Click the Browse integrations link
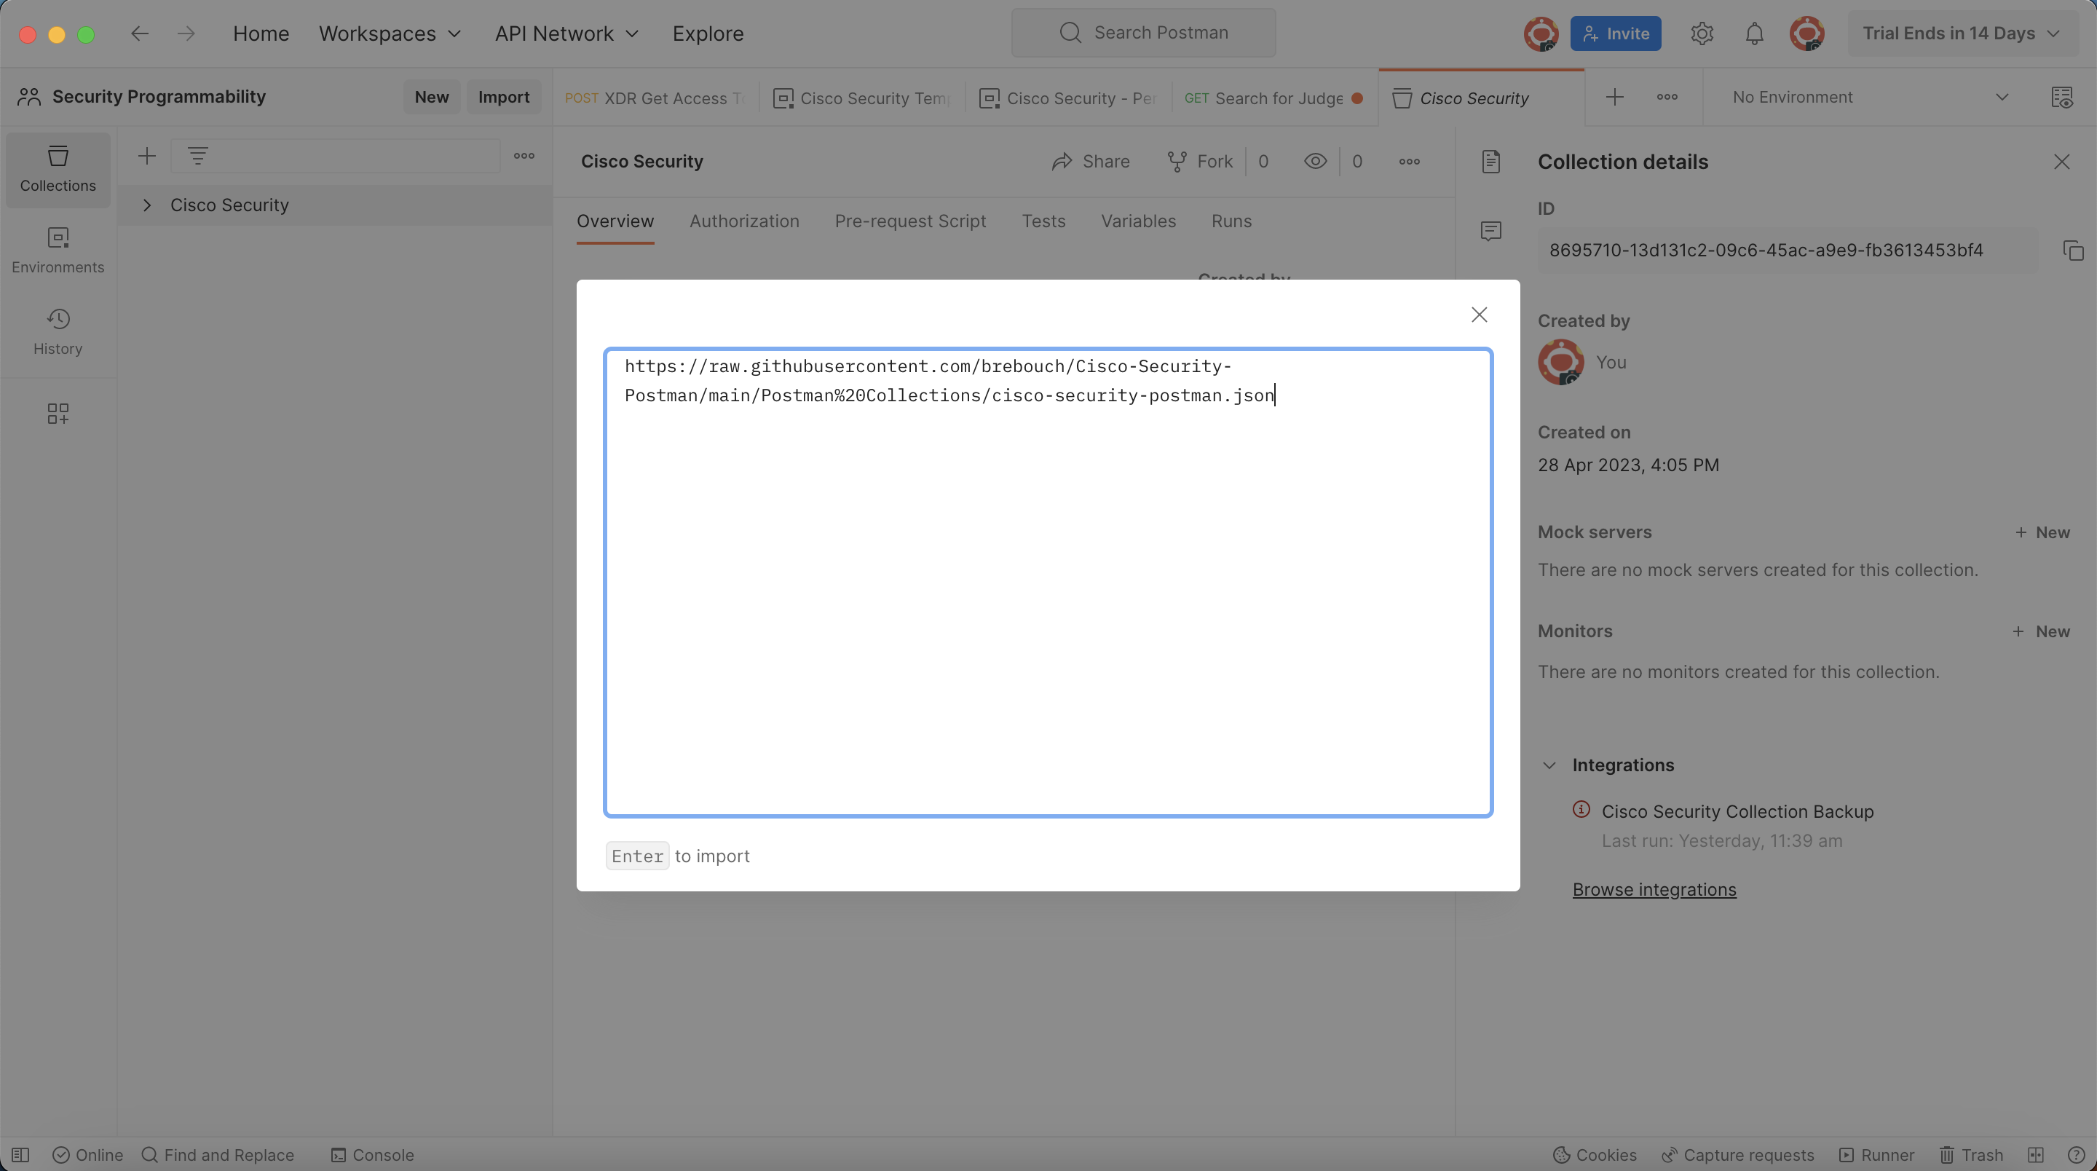This screenshot has height=1171, width=2097. coord(1654,889)
